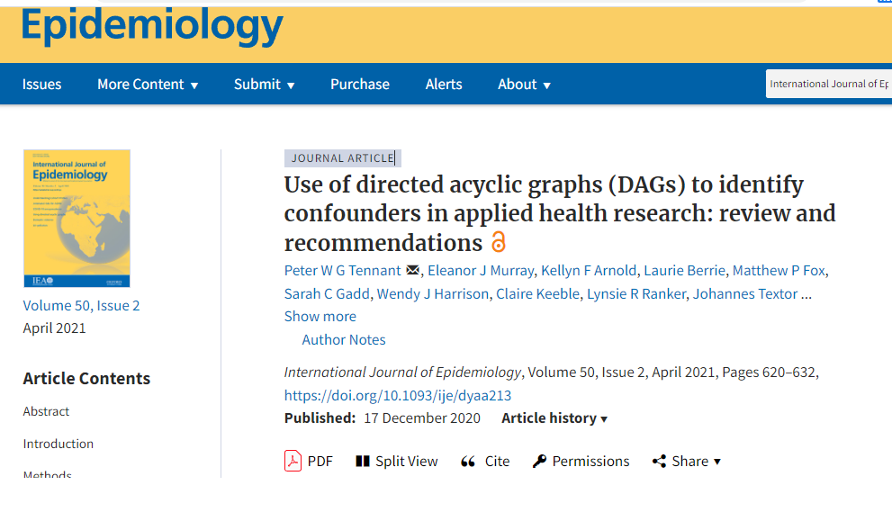
Task: Click the open access lock icon
Action: [499, 242]
